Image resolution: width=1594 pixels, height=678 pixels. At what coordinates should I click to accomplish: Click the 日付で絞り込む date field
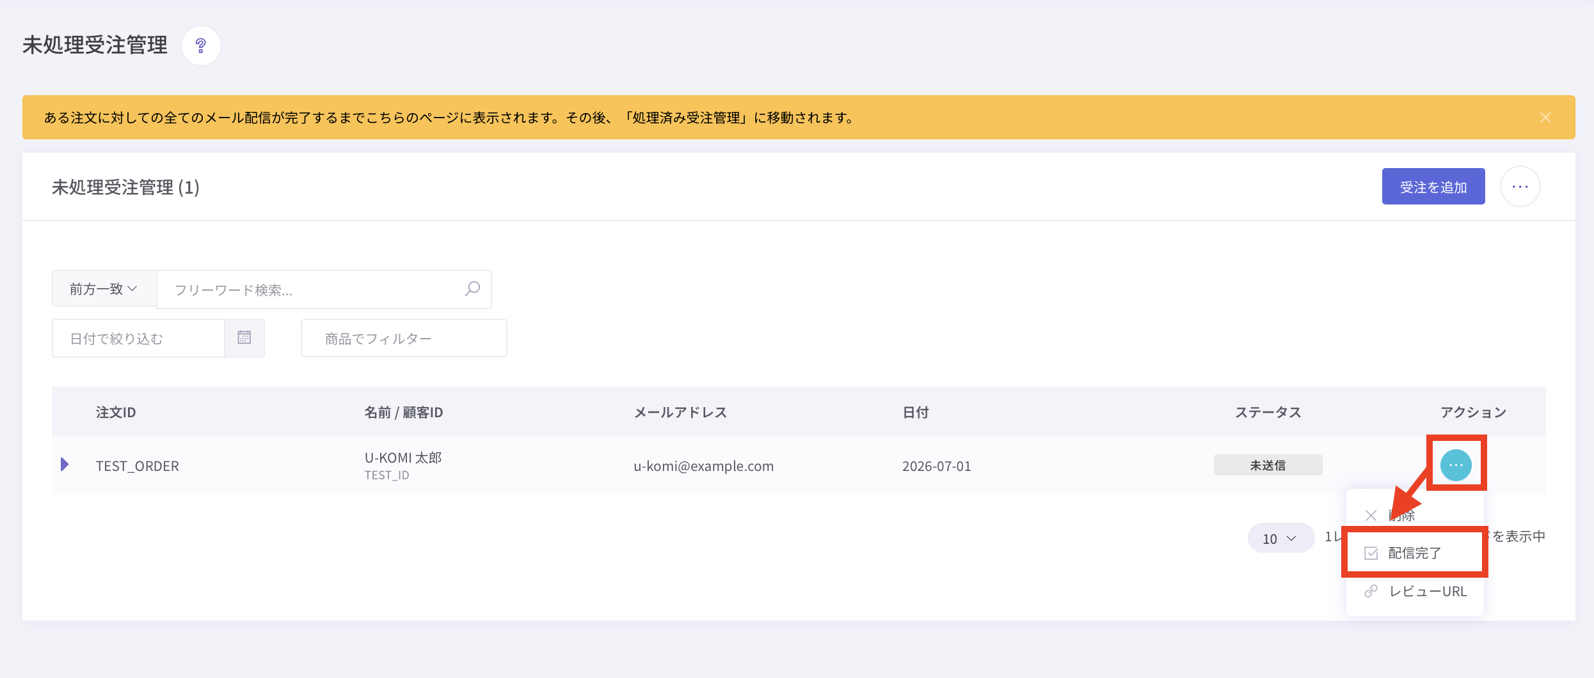138,339
